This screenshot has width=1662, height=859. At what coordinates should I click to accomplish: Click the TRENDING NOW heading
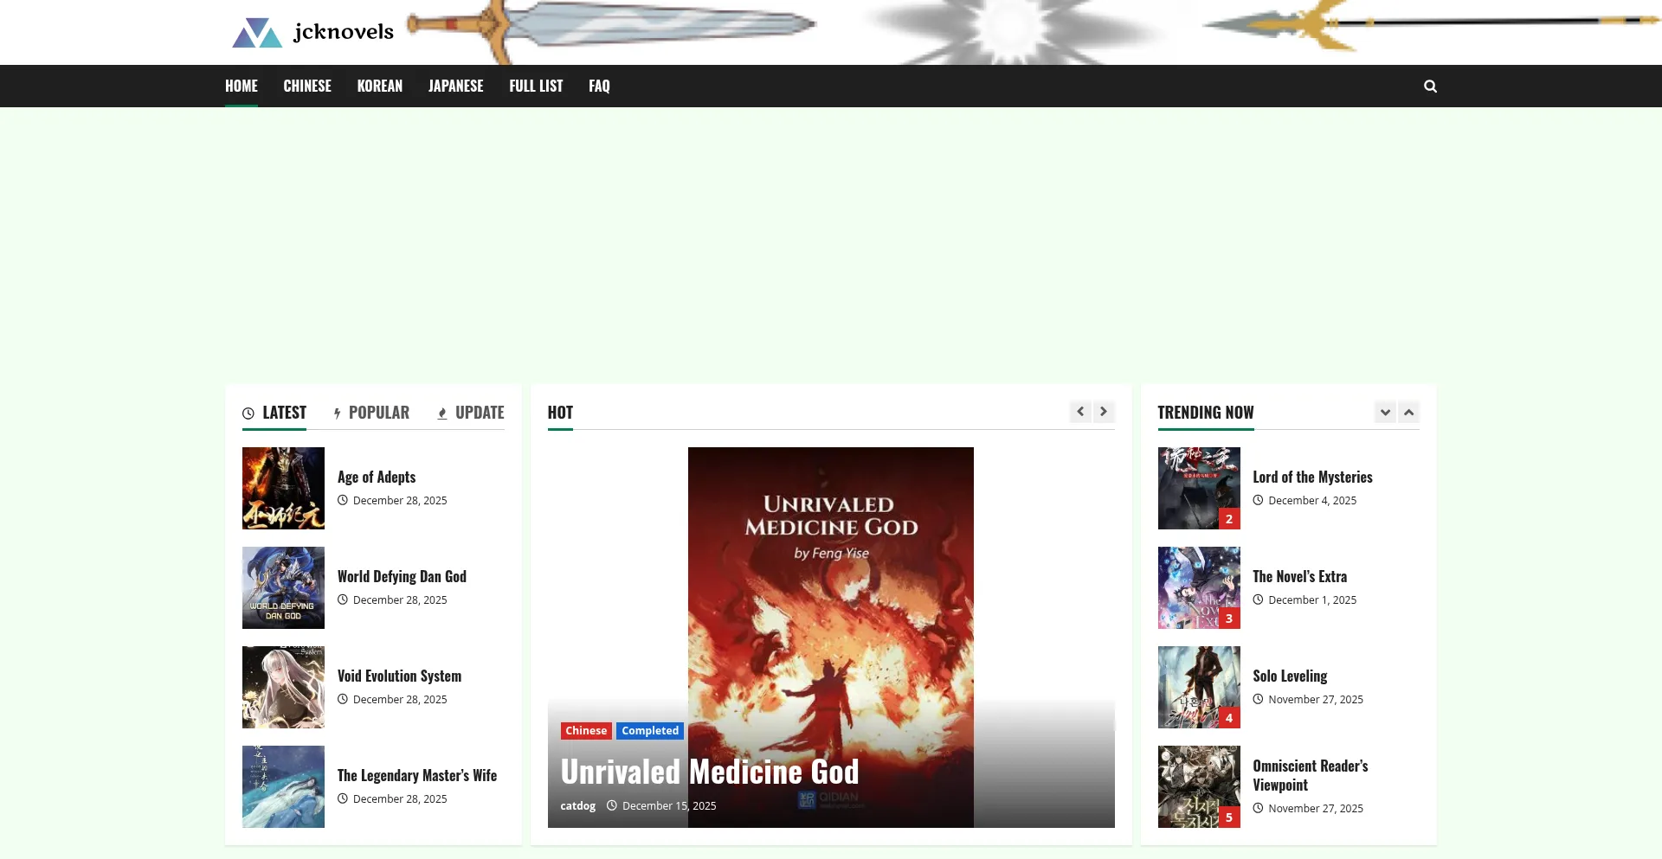1206,413
